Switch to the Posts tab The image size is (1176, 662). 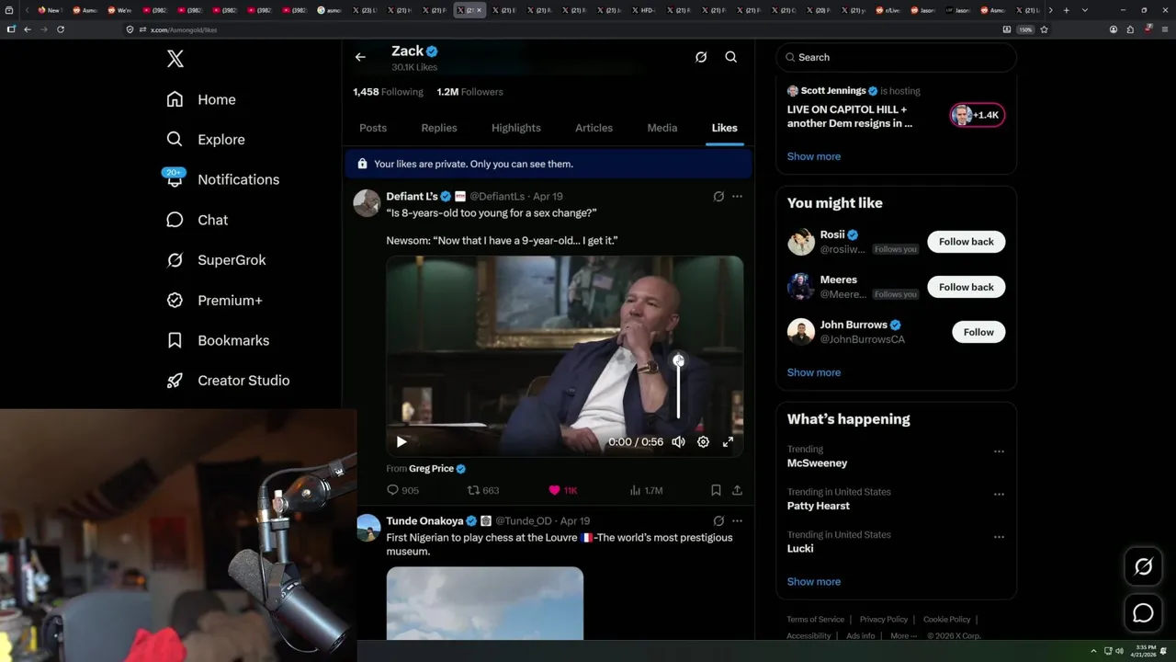pyautogui.click(x=373, y=128)
